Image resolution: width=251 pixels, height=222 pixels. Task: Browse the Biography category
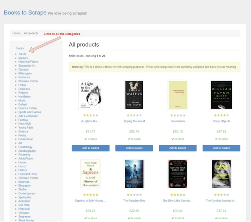pos(24,186)
